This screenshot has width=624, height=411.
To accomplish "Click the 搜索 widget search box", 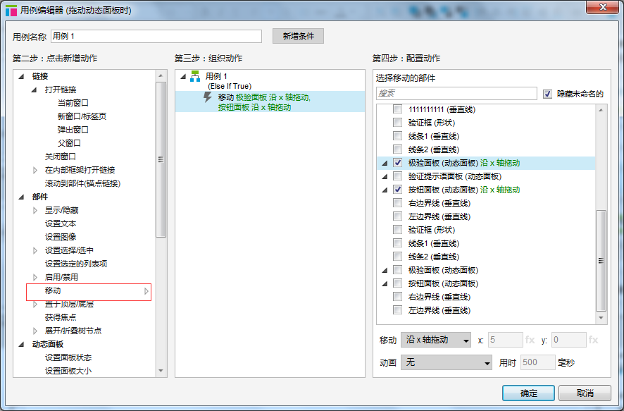I will coord(456,93).
